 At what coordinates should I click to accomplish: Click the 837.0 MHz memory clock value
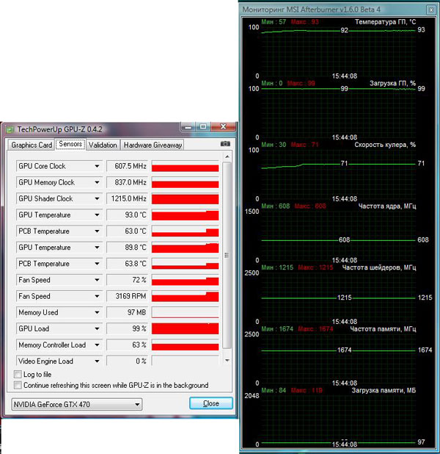click(x=127, y=182)
